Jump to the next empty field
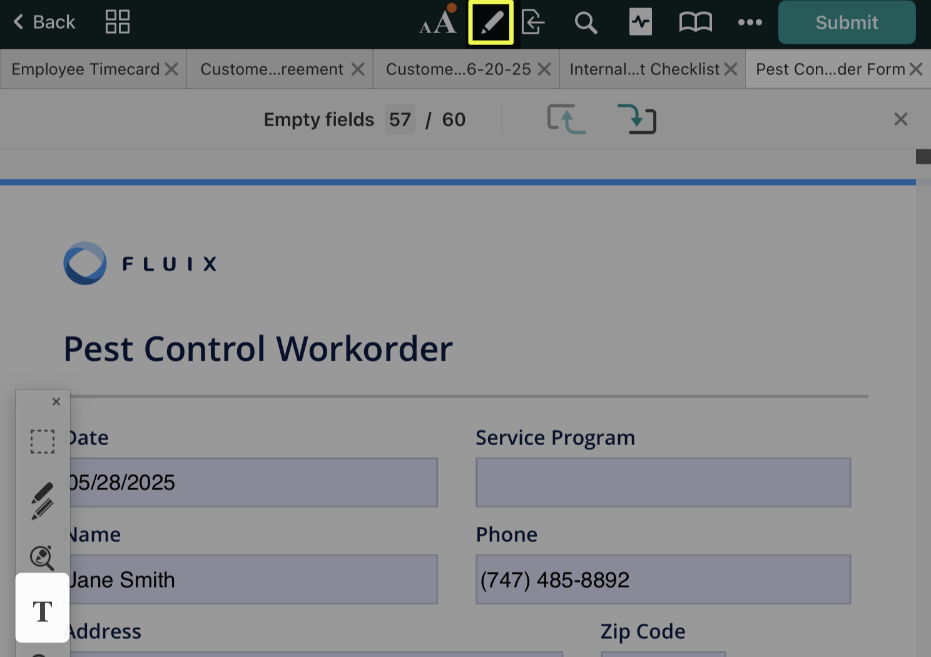Viewport: 931px width, 657px height. (x=636, y=119)
